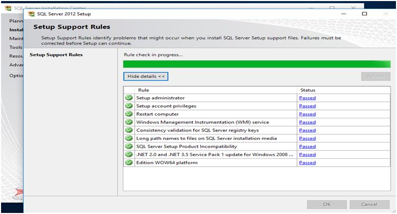This screenshot has width=397, height=214.
Task: Click green check icon for Setup administrator
Action: point(129,98)
